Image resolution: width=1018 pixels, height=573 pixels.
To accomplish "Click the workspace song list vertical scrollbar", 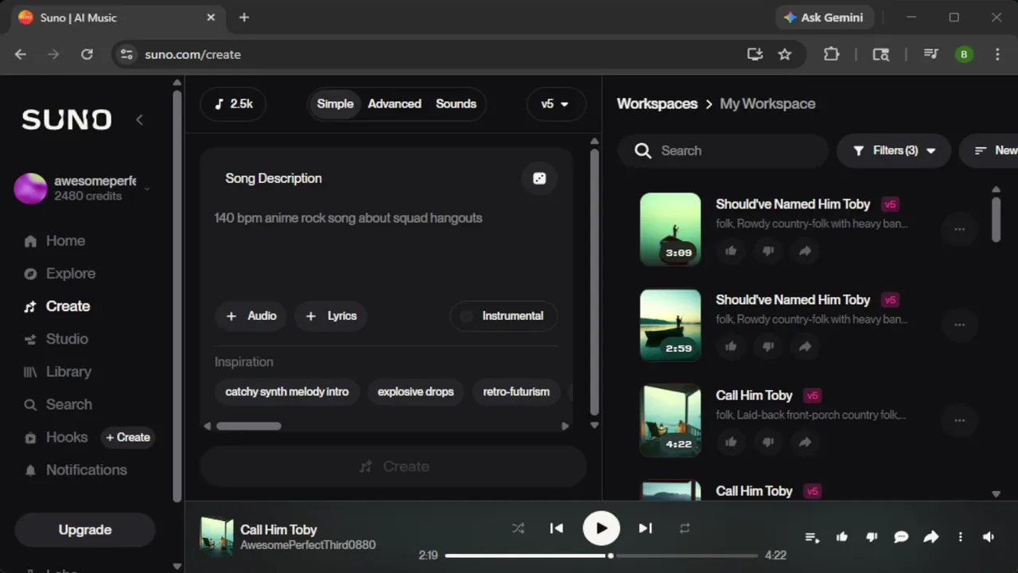I will click(x=996, y=219).
